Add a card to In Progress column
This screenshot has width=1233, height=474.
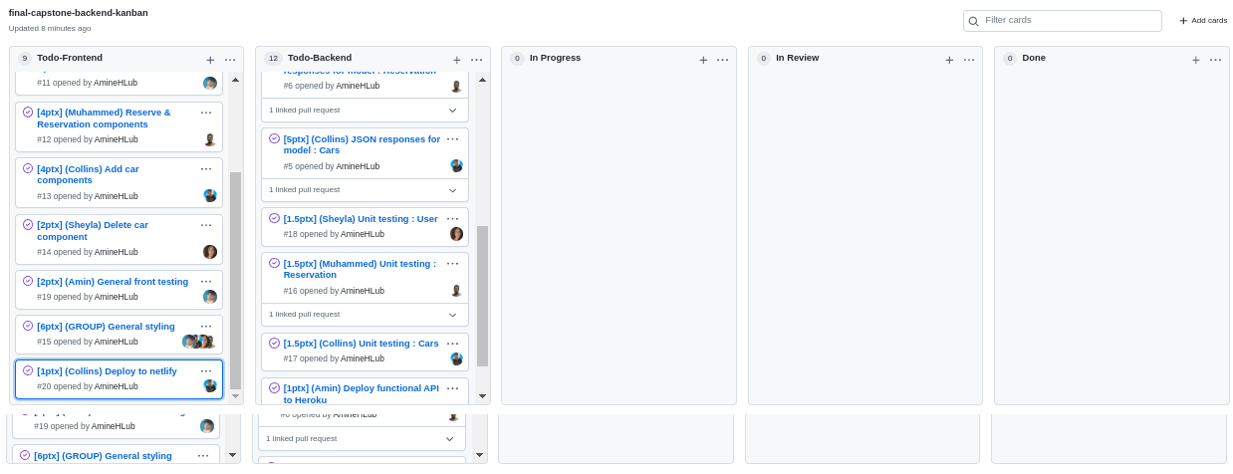703,60
